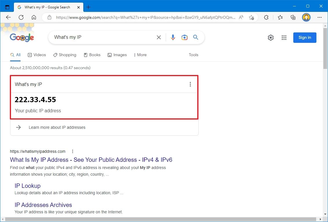
Task: Click the Sign in button
Action: [305, 37]
